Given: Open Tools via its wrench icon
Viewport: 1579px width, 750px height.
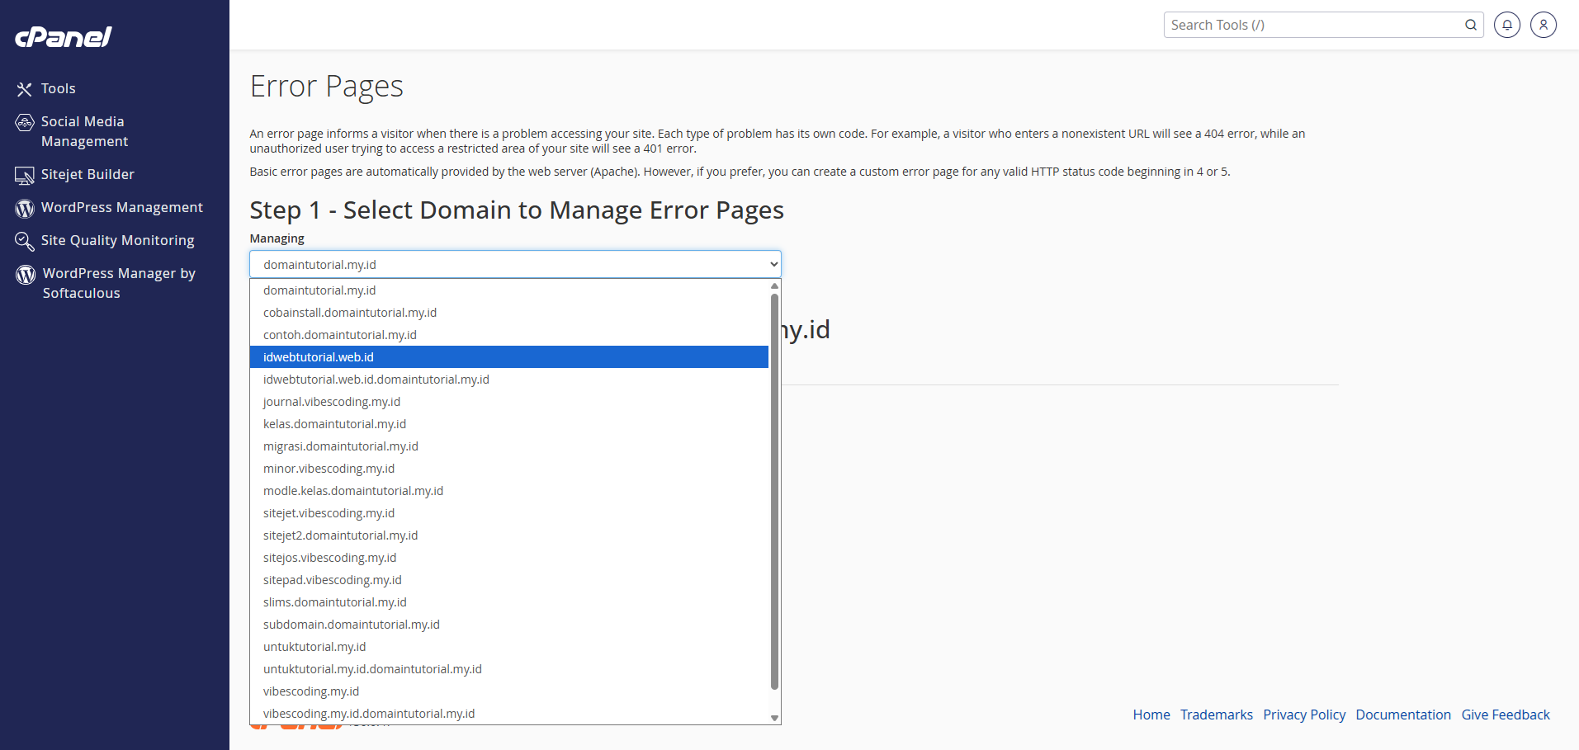Looking at the screenshot, I should [x=25, y=89].
